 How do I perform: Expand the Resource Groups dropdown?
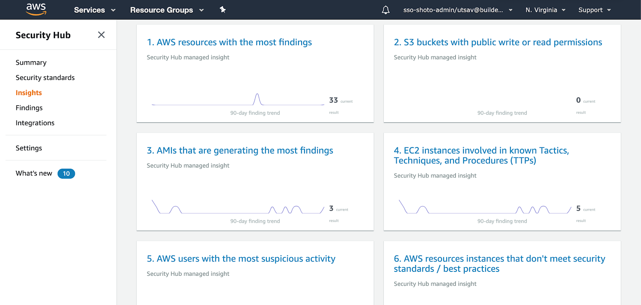tap(167, 10)
